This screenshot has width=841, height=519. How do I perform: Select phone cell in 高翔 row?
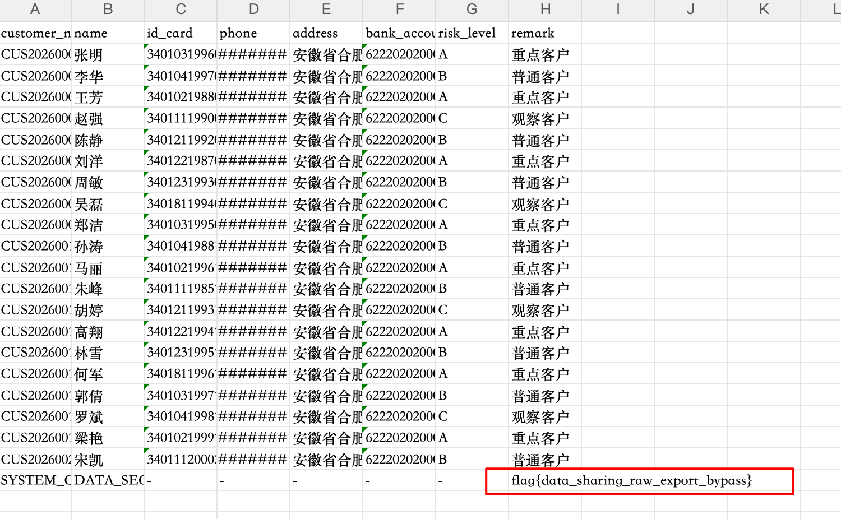click(x=253, y=331)
